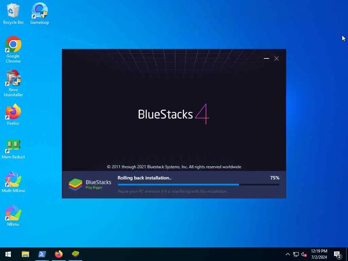Open the Gameloop desktop shortcut

(x=39, y=14)
